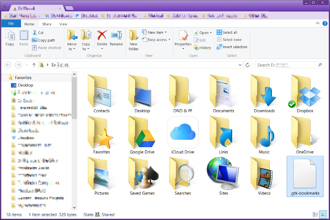Select the Videos folder

(x=264, y=176)
